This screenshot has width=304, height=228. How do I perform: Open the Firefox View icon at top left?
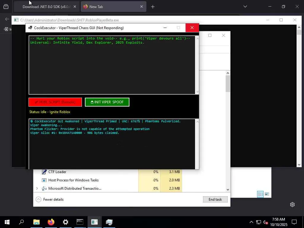click(x=6, y=7)
